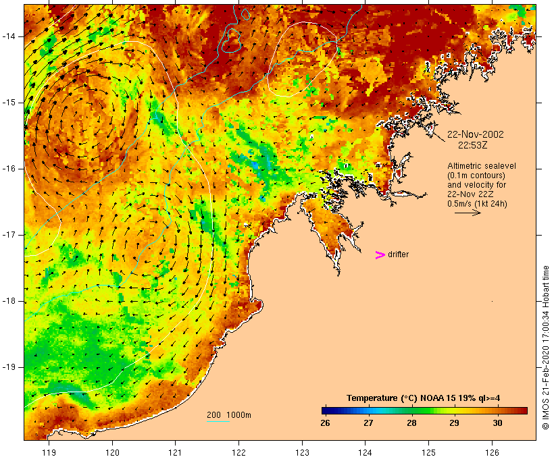Click the longitude axis label '125'
Image resolution: width=554 pixels, height=459 pixels.
(429, 452)
